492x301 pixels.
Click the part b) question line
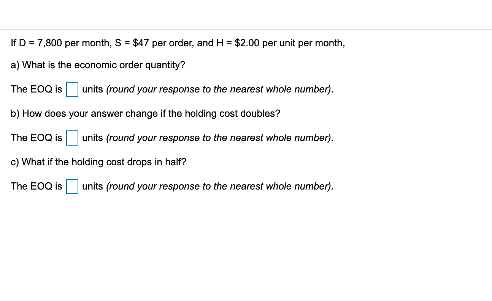click(x=145, y=113)
